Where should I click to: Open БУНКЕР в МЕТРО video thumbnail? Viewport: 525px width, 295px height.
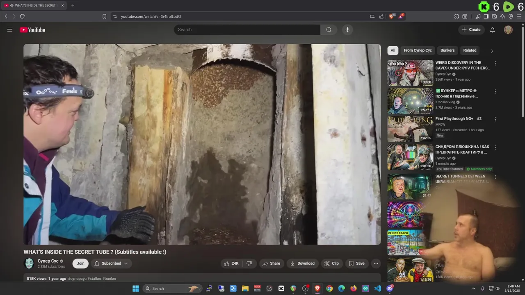coord(410,101)
